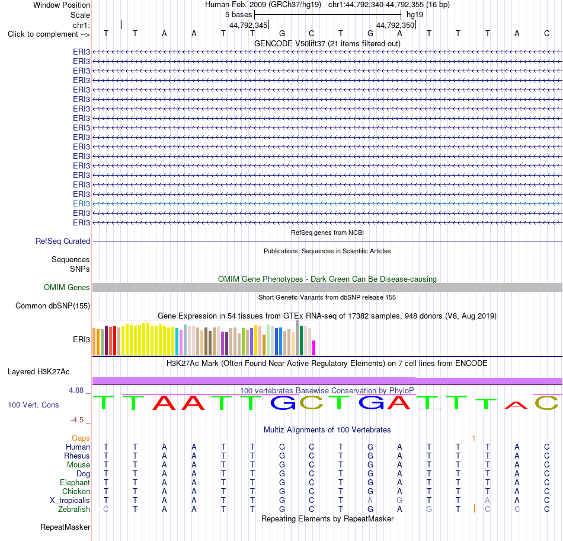Click 'RefSeq genes from NCBI' track title
Screen dimensions: 563x541
click(327, 233)
